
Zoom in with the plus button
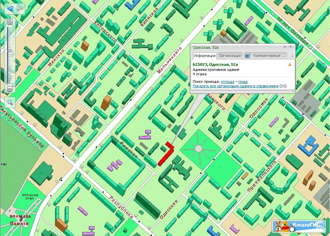[x=10, y=22]
